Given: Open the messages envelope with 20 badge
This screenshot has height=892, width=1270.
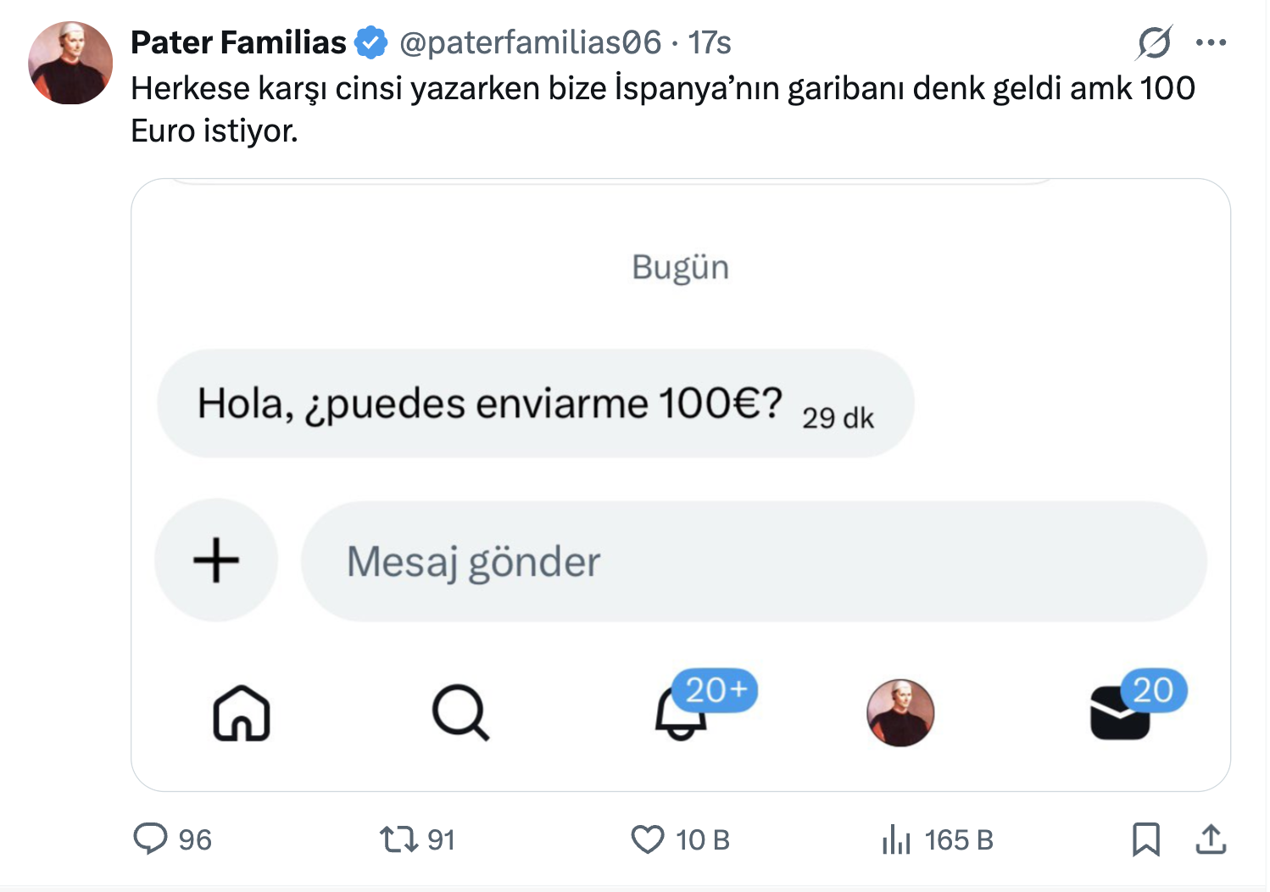Looking at the screenshot, I should click(x=1120, y=713).
